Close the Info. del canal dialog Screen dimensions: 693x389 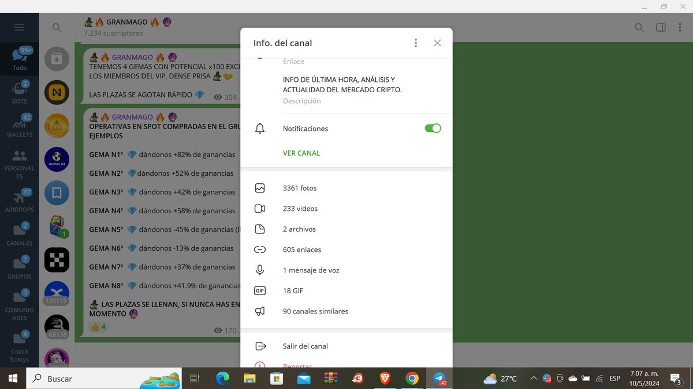pyautogui.click(x=437, y=43)
